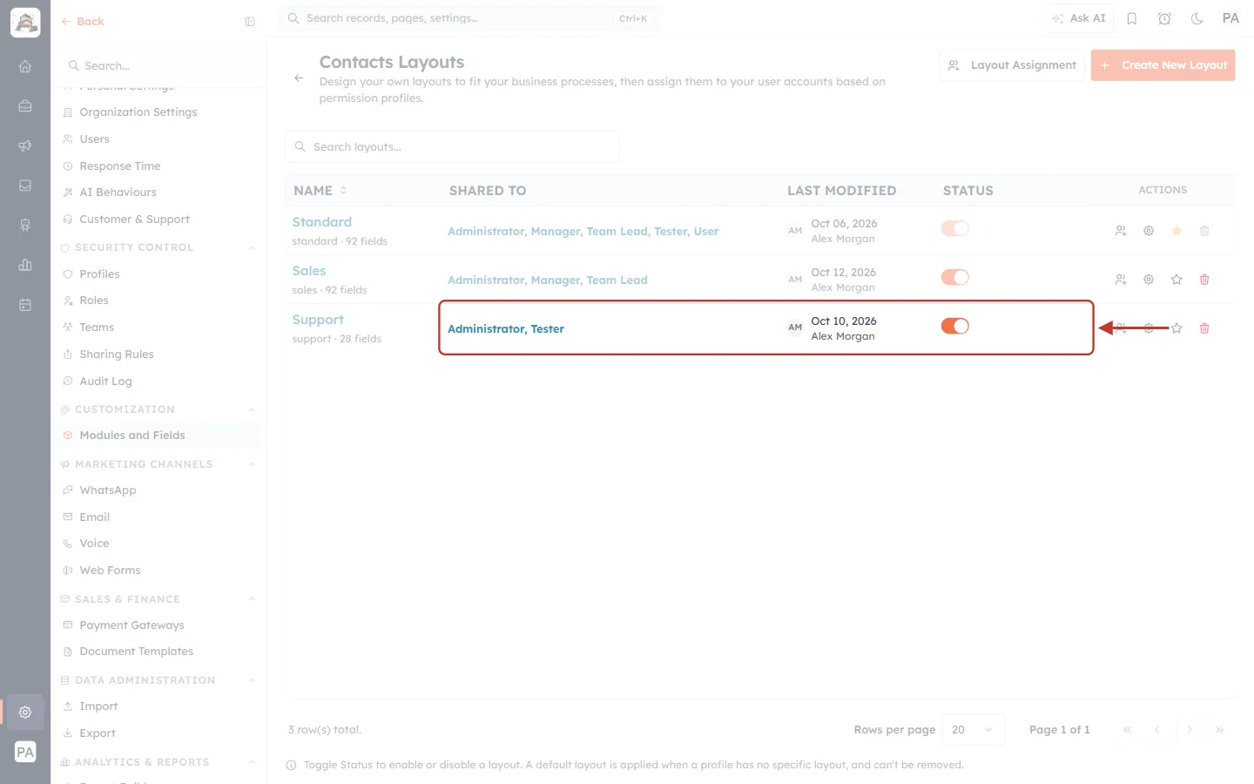Viewport: 1254px width, 784px height.
Task: Click the Ask AI button
Action: (1078, 18)
